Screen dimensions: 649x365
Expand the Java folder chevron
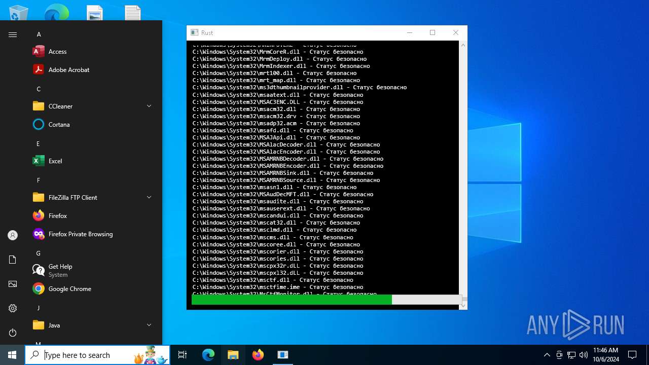tap(149, 325)
